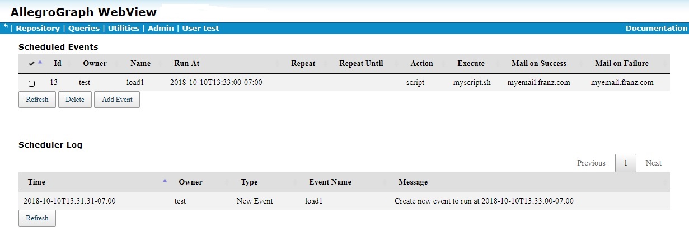Click the sort arrow beside the Time column

[x=165, y=180]
